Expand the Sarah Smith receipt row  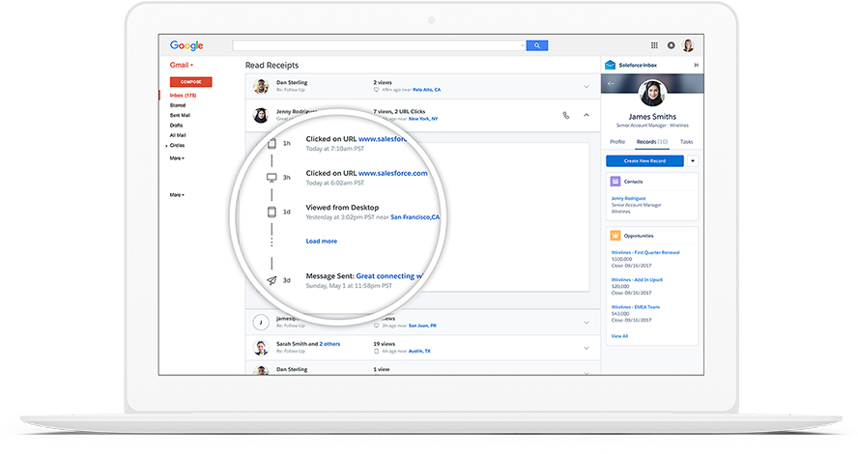pyautogui.click(x=586, y=348)
